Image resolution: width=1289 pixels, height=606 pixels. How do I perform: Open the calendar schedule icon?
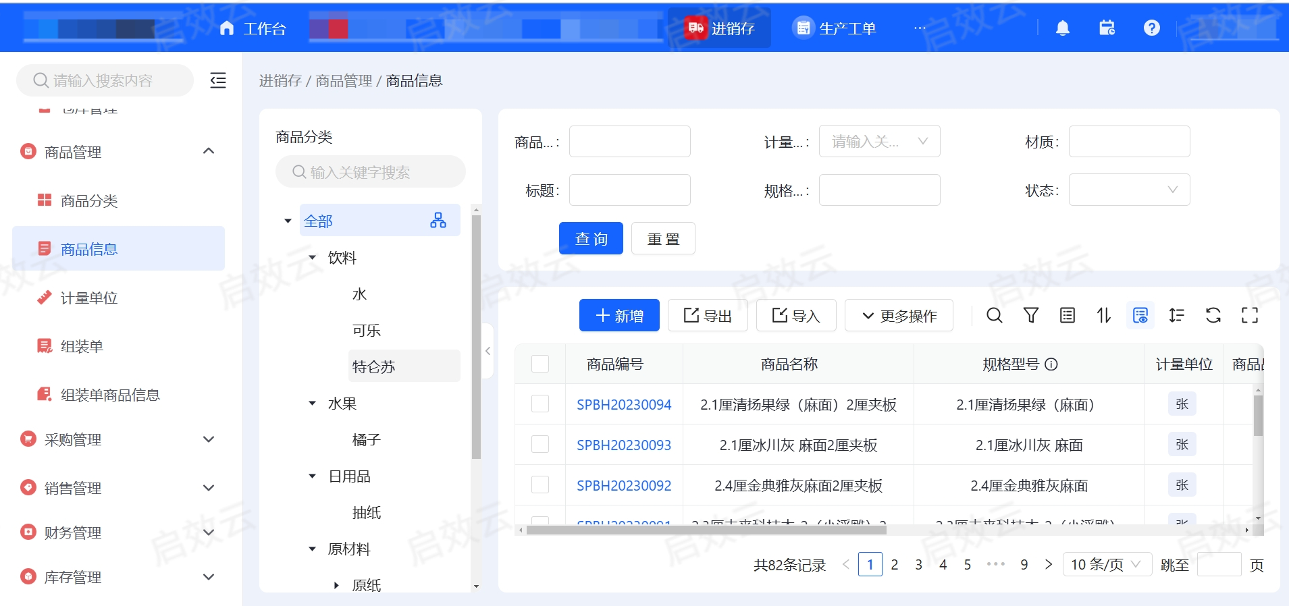1107,28
